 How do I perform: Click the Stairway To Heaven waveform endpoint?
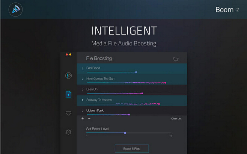159,104
